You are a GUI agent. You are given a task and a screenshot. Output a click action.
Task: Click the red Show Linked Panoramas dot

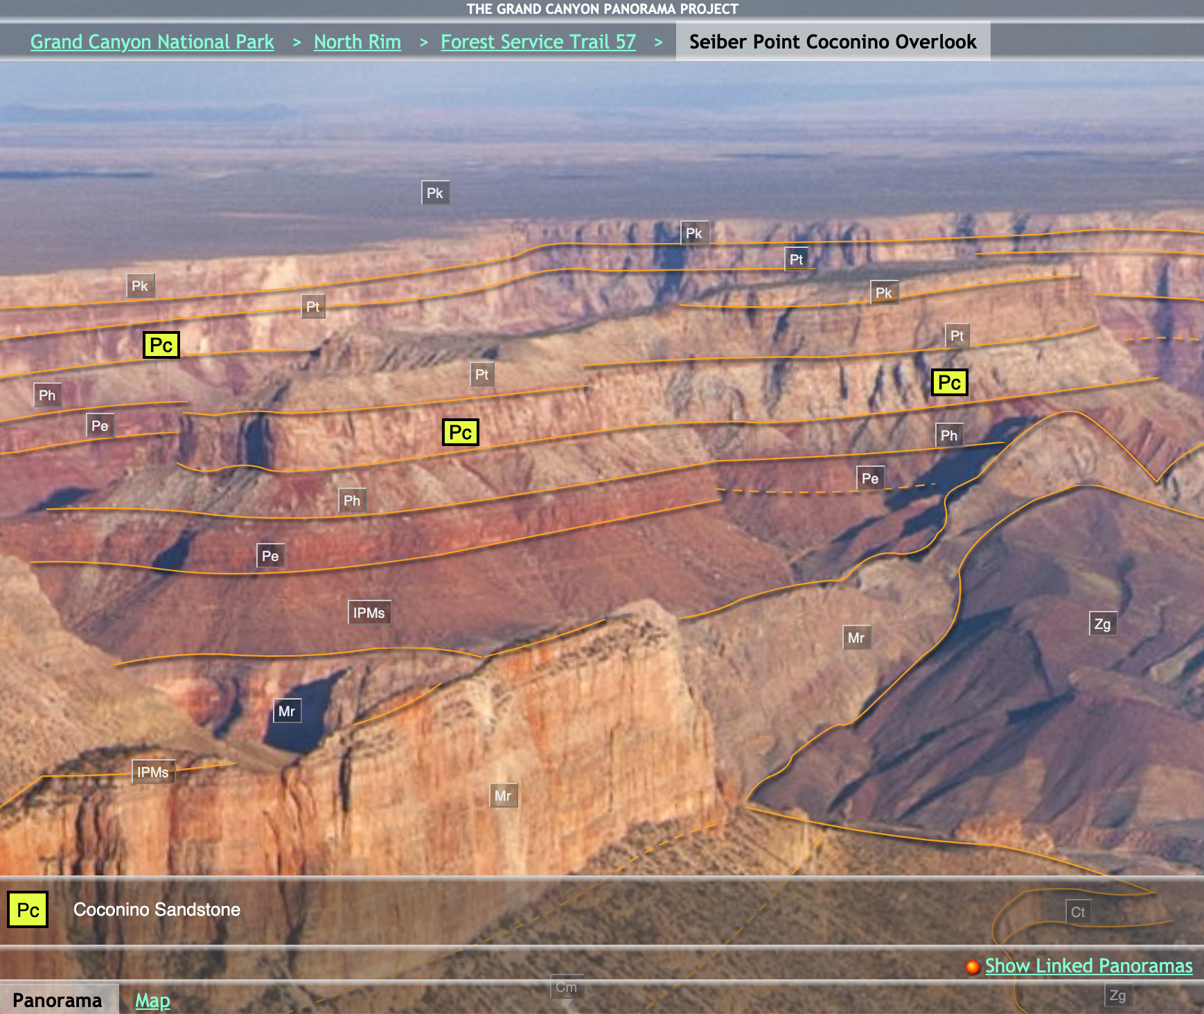(973, 966)
